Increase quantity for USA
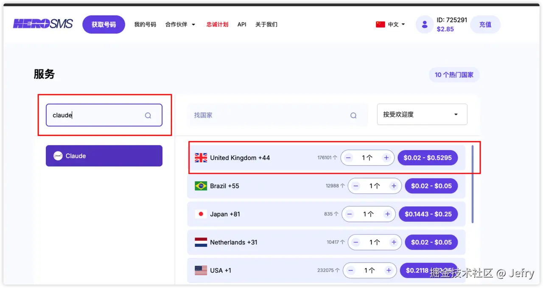 pos(389,270)
